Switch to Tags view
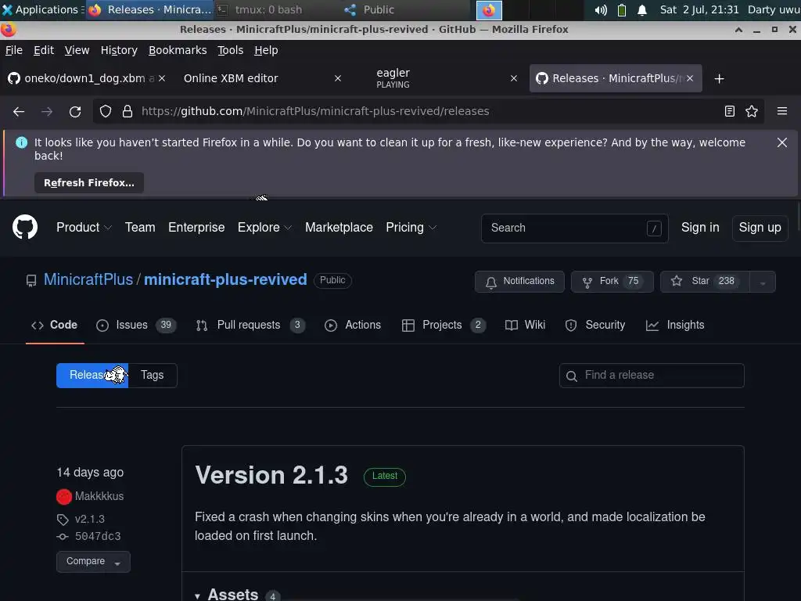Viewport: 801px width, 601px height. click(x=153, y=375)
